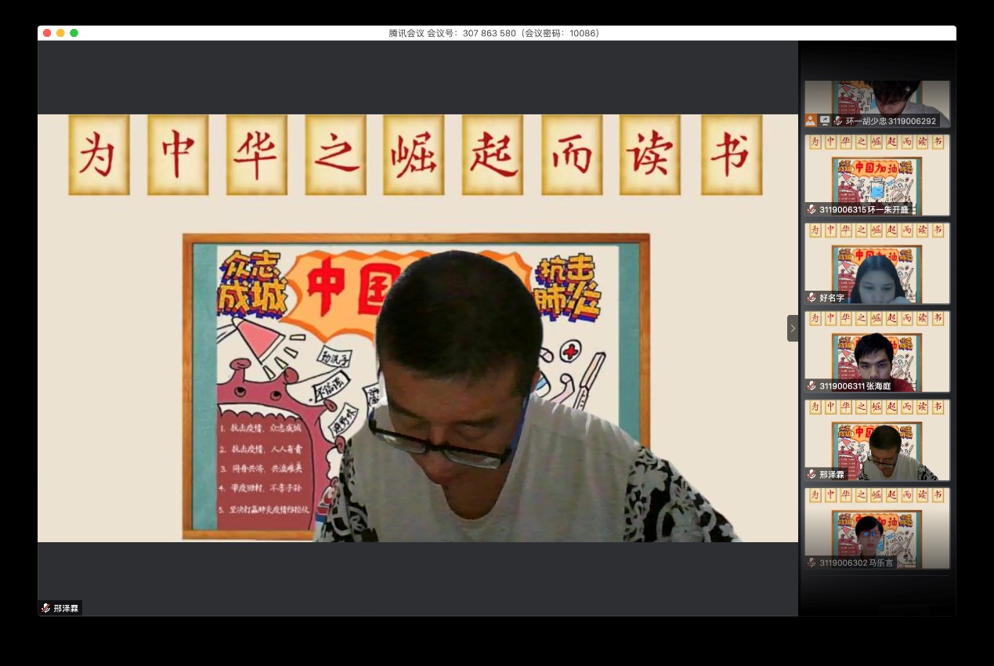Enter fullscreen with the green window button
The height and width of the screenshot is (666, 994).
click(x=74, y=33)
